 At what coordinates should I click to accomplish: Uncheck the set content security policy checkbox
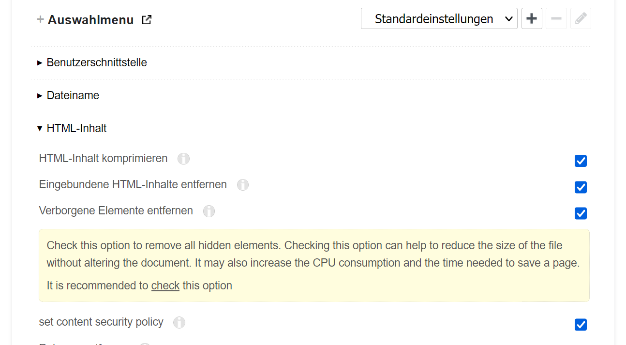(581, 325)
